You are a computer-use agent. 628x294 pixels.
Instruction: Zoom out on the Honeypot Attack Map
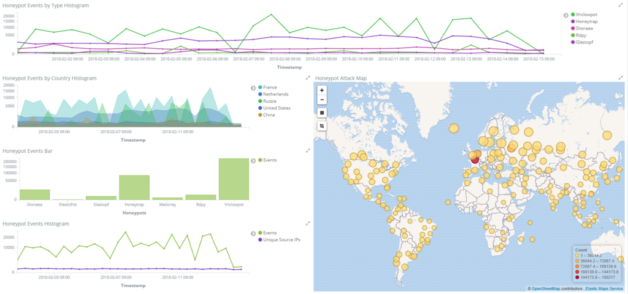tap(321, 100)
